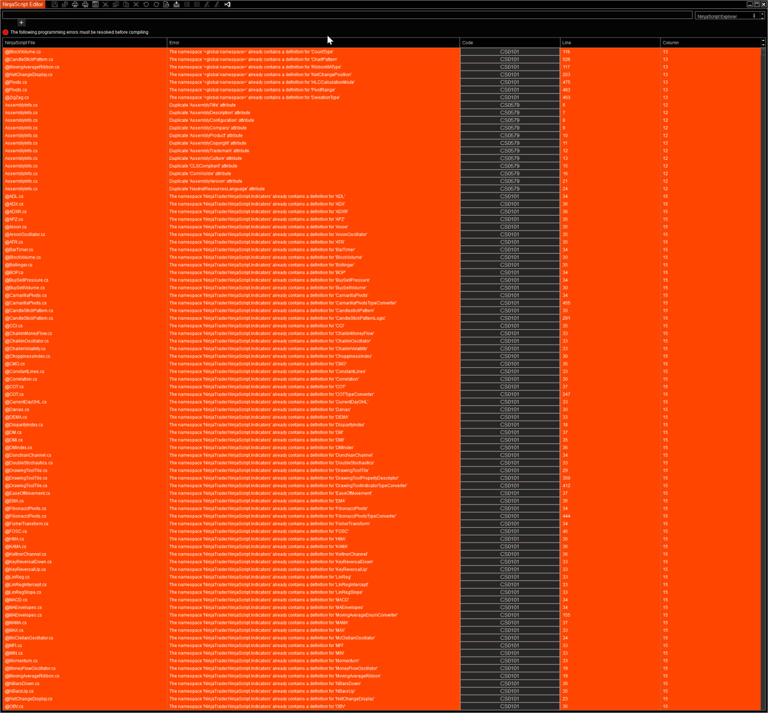768x713 pixels.
Task: Select the @BuySellPressure.cs file entry
Action: coord(27,280)
